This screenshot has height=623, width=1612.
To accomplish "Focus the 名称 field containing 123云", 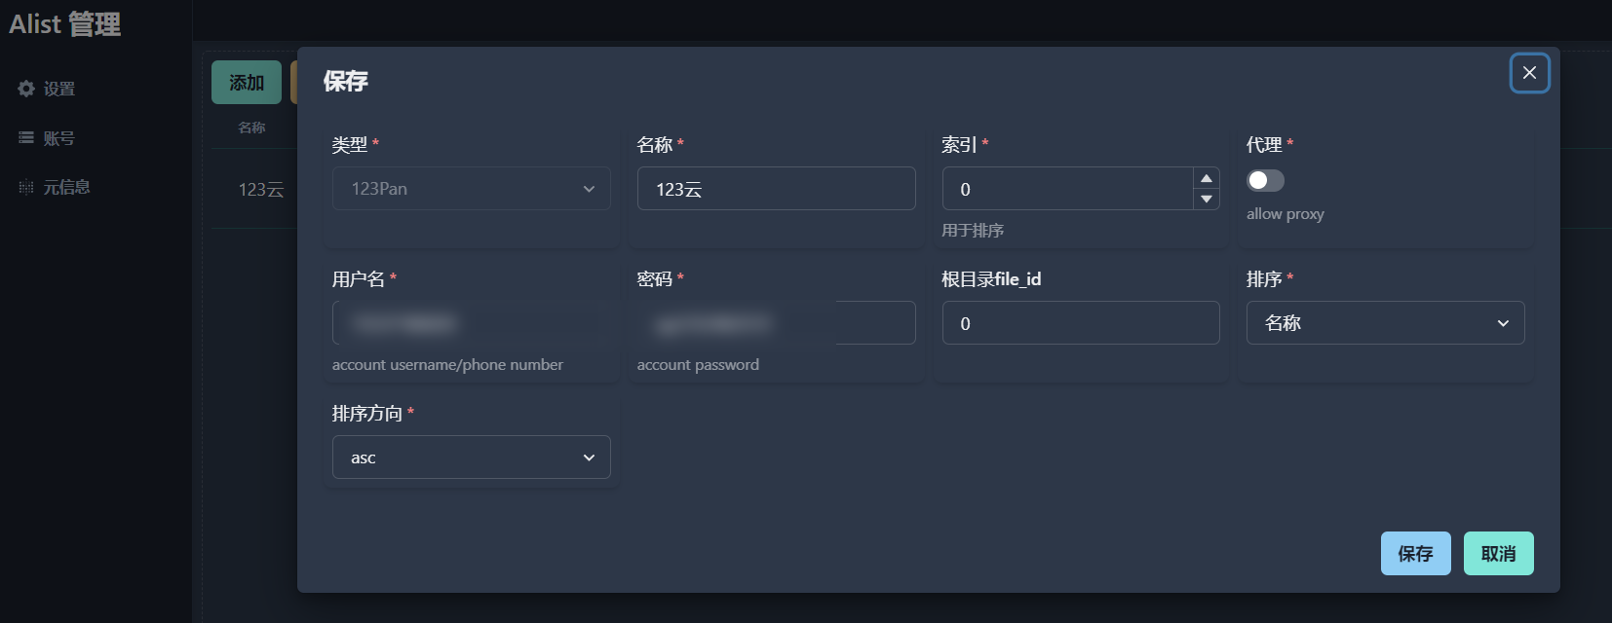I will 777,189.
